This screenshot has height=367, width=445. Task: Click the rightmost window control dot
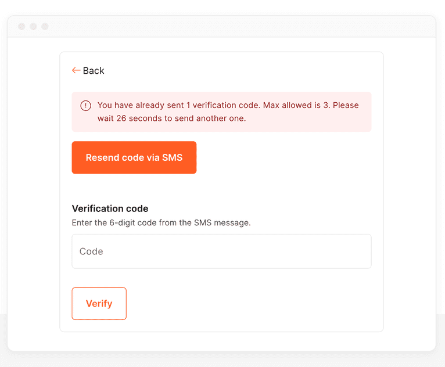click(x=45, y=27)
